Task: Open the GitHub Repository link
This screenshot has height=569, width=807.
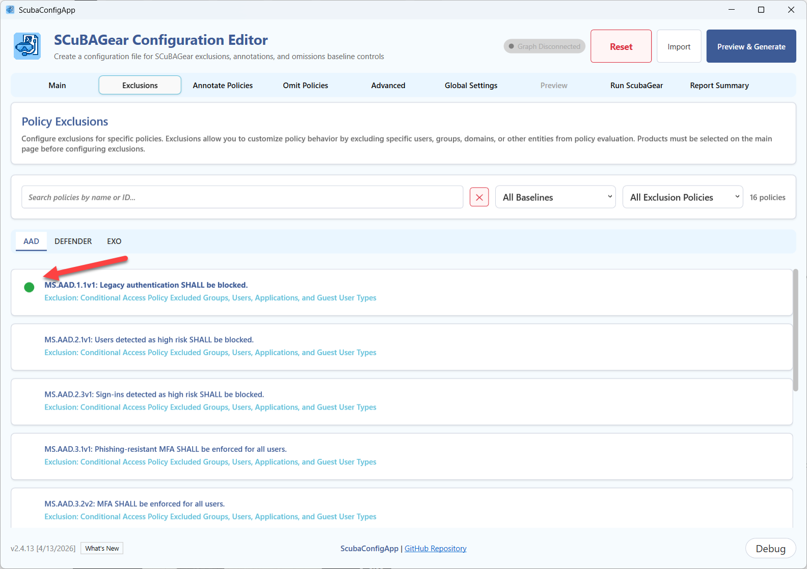Action: pyautogui.click(x=436, y=549)
